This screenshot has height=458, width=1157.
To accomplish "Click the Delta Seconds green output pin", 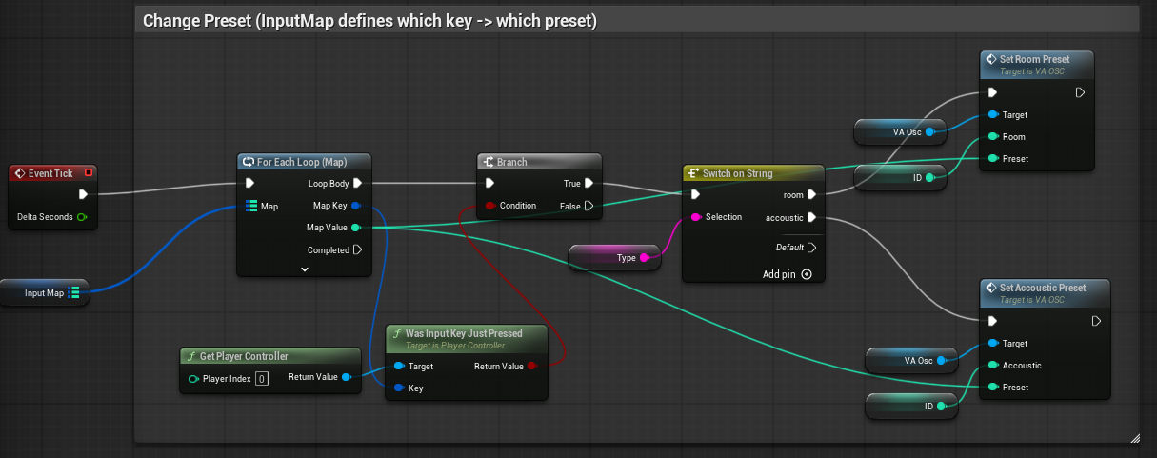I will (x=82, y=217).
